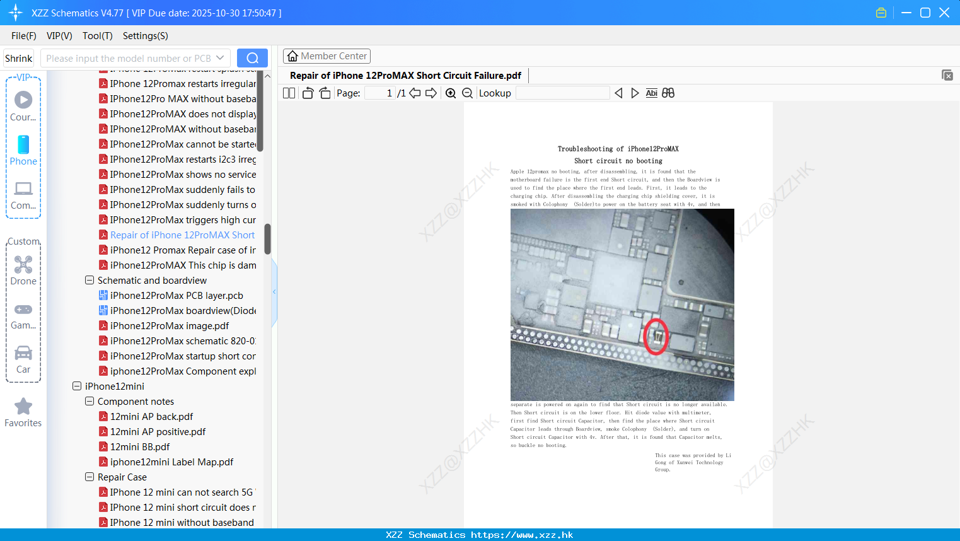Open iPhone12ProMax boardview(Diode) file
The image size is (960, 541).
pos(183,310)
